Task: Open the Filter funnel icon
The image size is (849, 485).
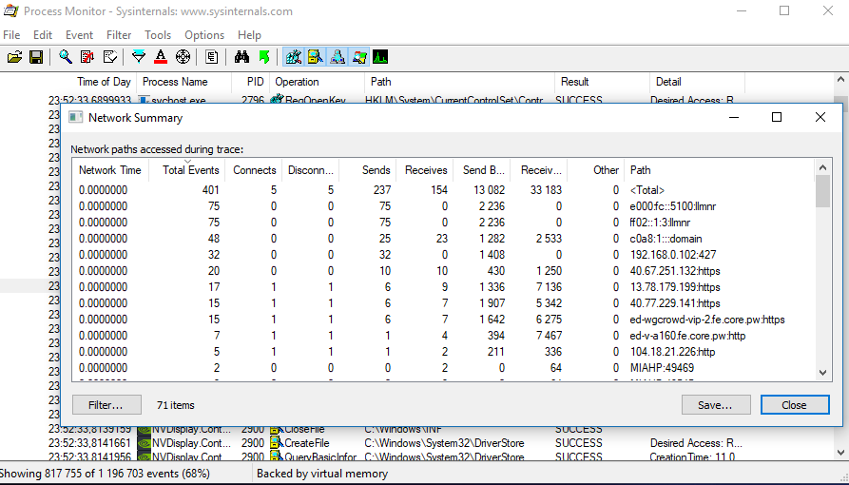Action: coord(139,57)
